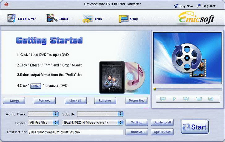Viewport: 225px width, 142px height.
Task: Click the Clear all button
Action: point(76,101)
